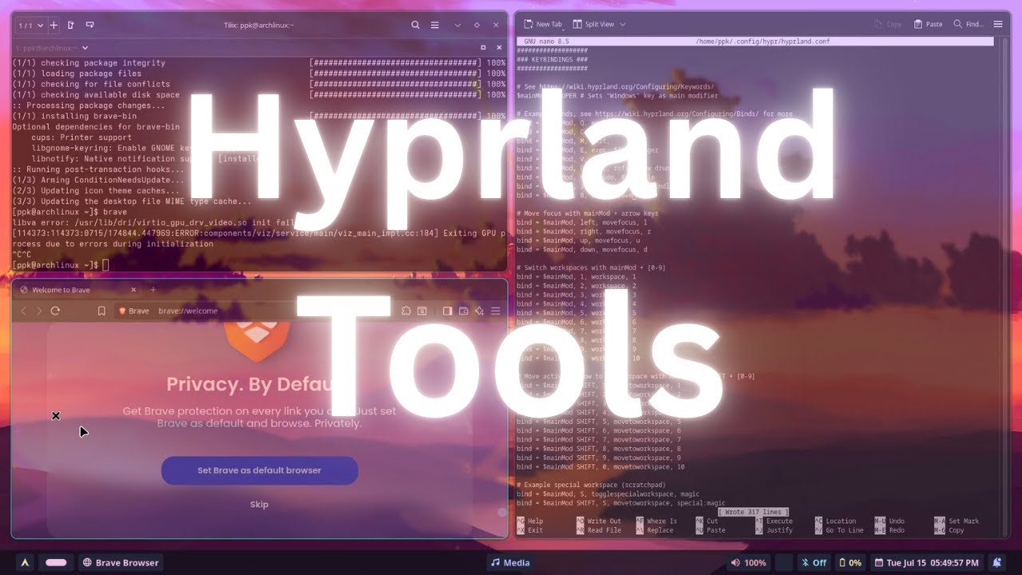Click Set Brave as default browser
Image resolution: width=1022 pixels, height=575 pixels.
coord(259,470)
